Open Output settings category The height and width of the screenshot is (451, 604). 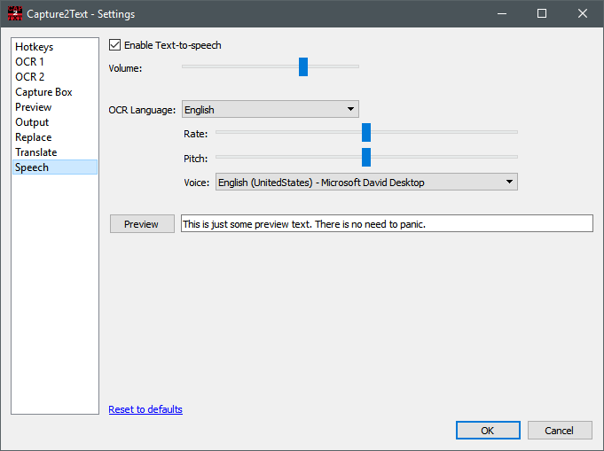pyautogui.click(x=32, y=122)
